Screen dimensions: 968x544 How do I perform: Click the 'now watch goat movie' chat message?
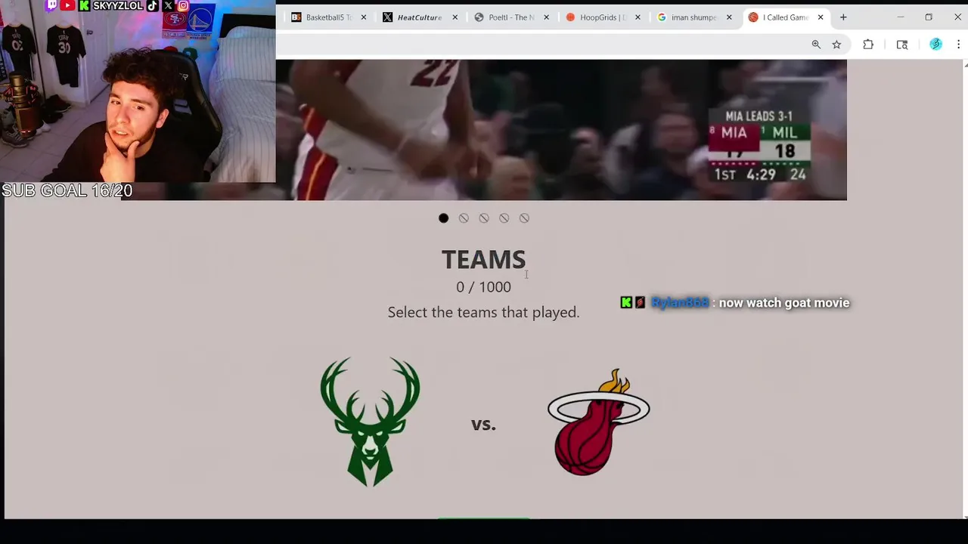tap(784, 303)
